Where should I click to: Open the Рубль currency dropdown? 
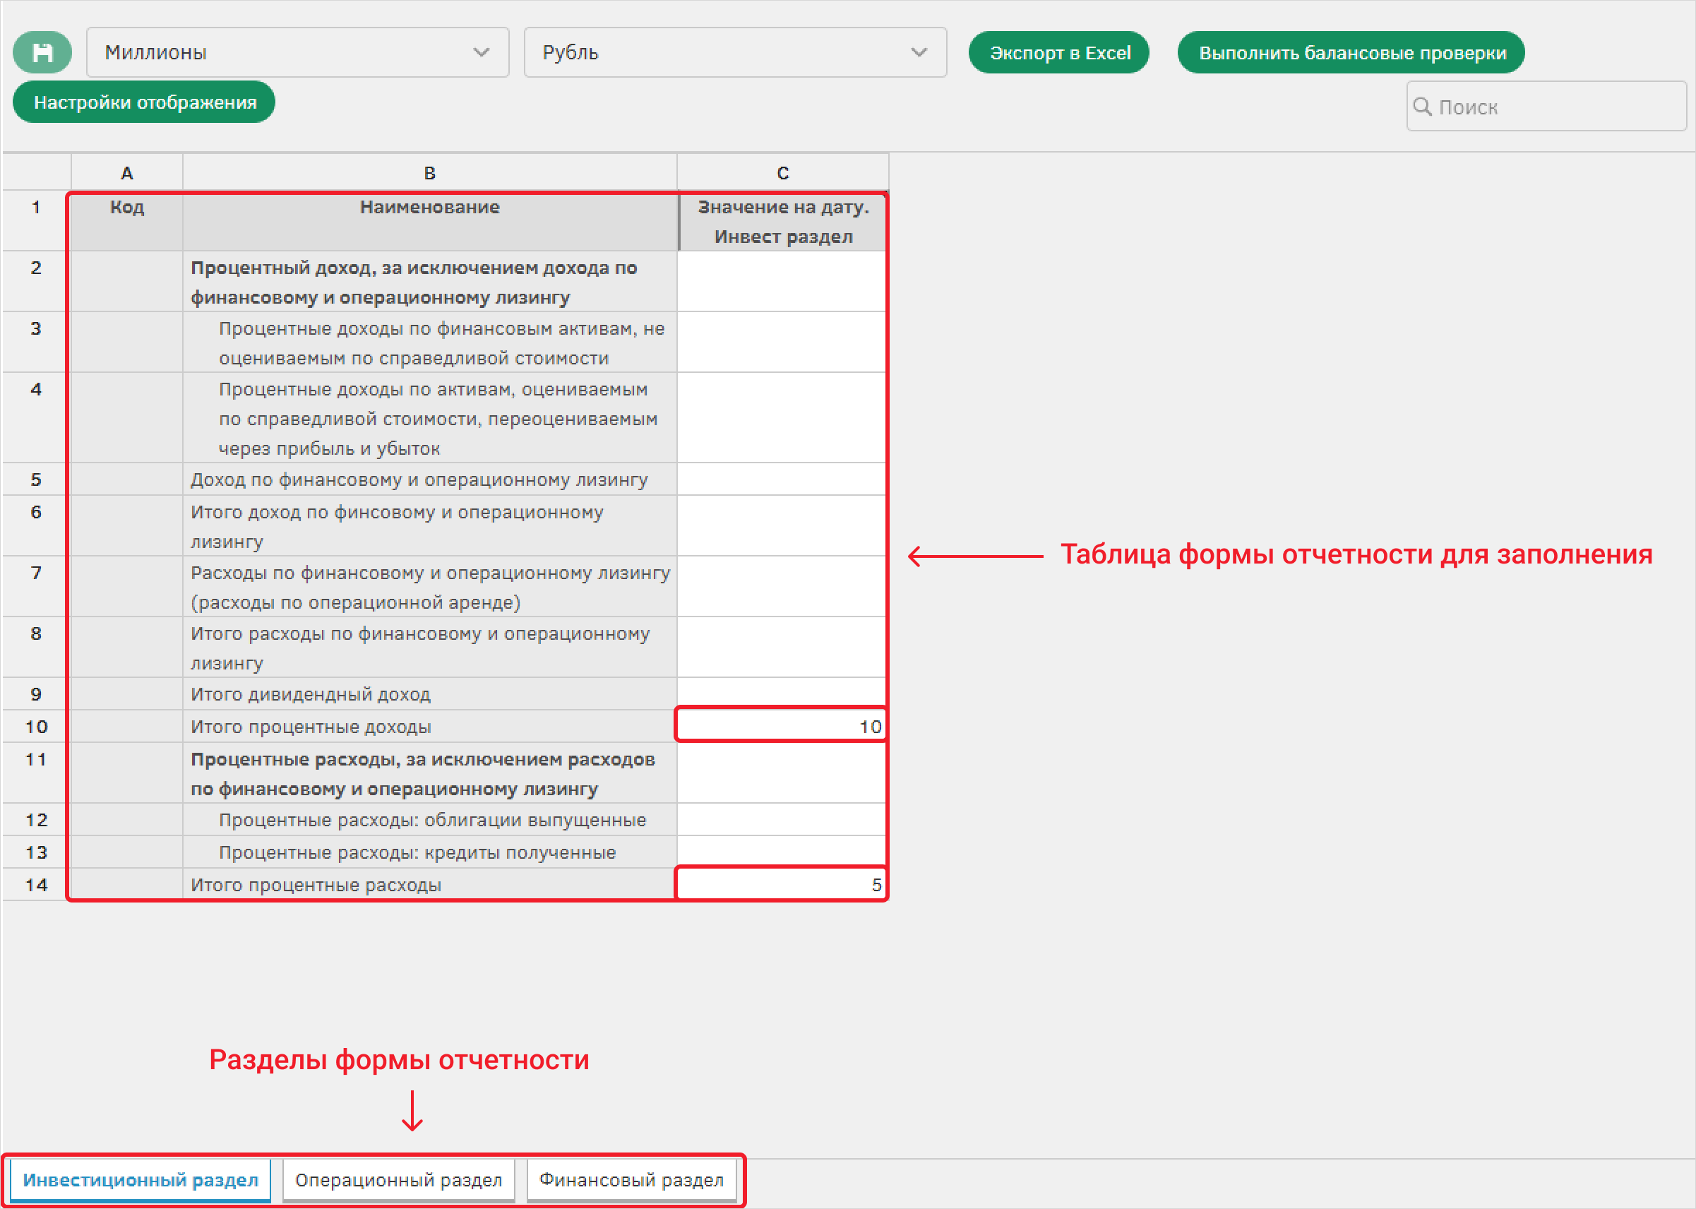point(735,52)
